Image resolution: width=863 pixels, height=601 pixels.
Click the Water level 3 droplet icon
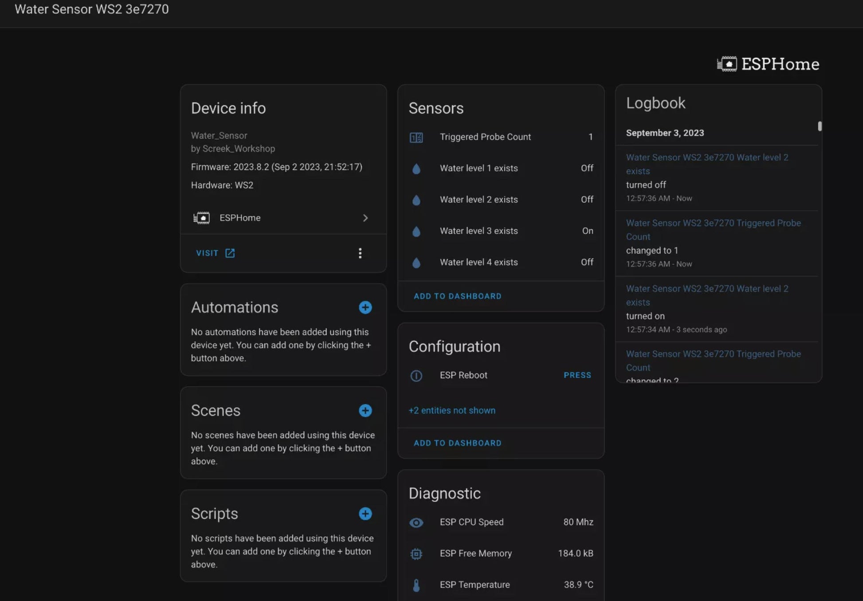(416, 231)
